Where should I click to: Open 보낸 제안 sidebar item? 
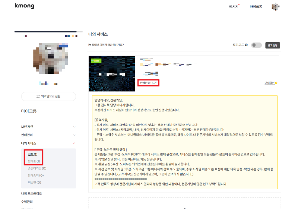click(27, 127)
